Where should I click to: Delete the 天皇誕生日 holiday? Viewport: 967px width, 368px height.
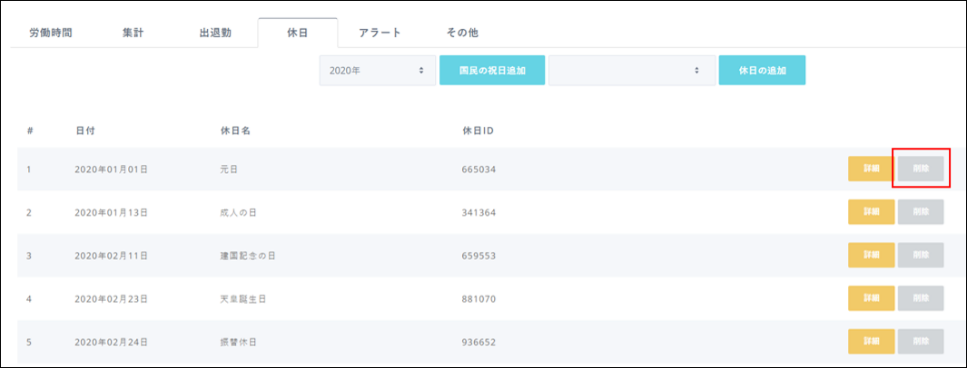[921, 298]
